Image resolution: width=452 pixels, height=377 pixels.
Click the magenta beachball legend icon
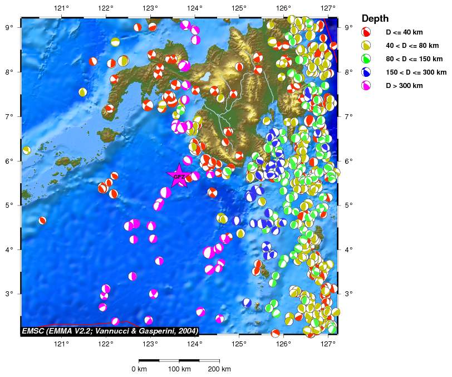(367, 86)
